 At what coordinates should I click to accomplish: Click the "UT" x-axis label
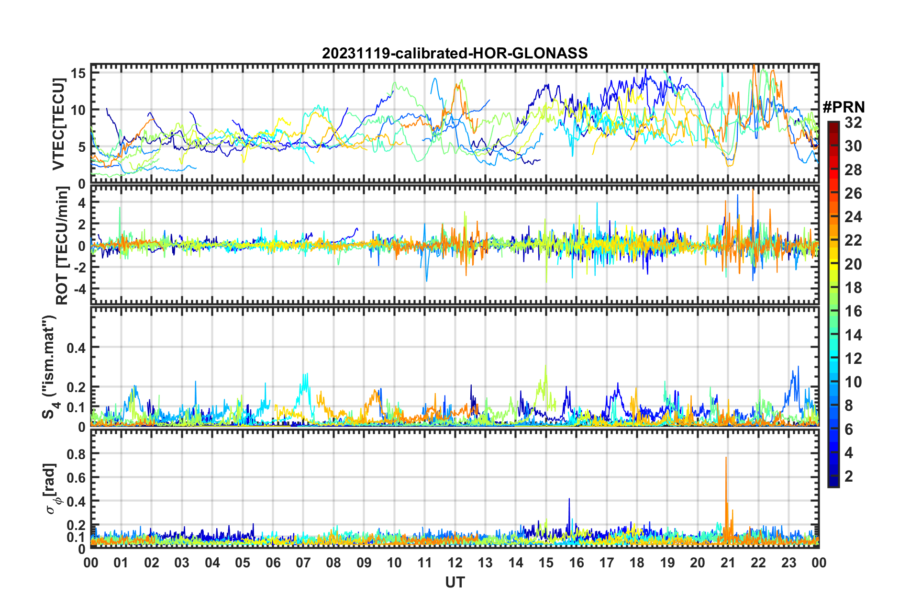tap(455, 582)
